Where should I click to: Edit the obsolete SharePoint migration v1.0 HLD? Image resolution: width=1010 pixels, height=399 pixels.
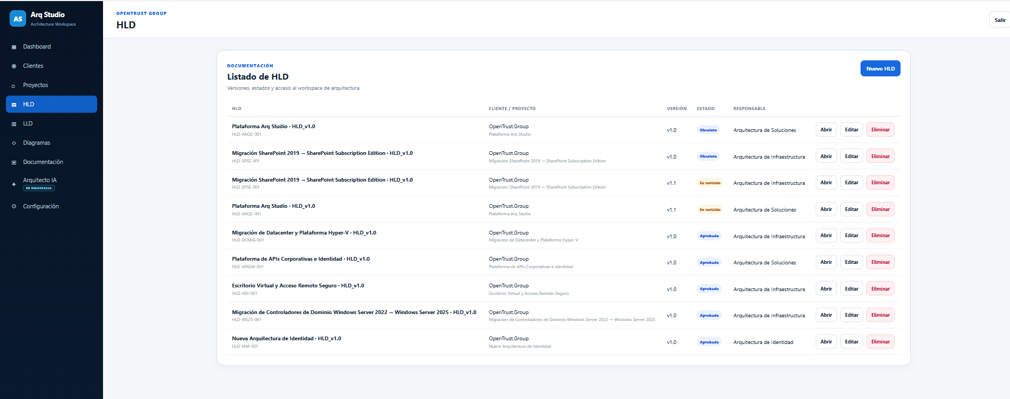pyautogui.click(x=851, y=157)
